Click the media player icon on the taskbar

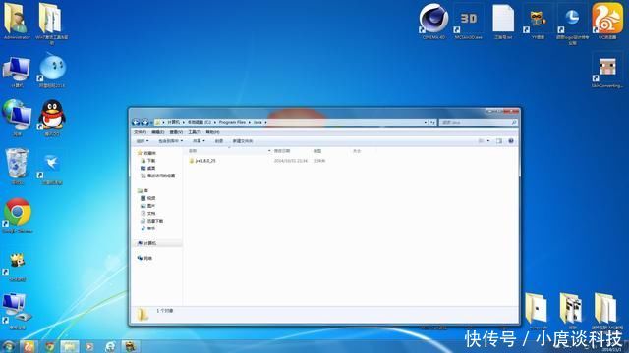coord(89,346)
